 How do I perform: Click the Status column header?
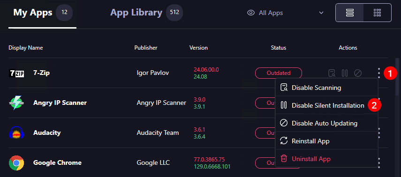click(279, 48)
